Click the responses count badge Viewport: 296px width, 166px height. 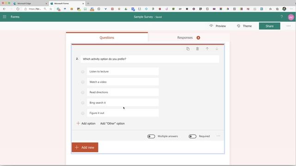click(198, 38)
